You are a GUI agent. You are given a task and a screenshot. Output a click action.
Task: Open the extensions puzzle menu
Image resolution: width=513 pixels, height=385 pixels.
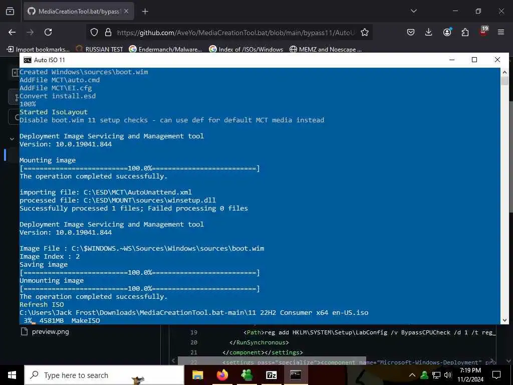[x=465, y=32]
